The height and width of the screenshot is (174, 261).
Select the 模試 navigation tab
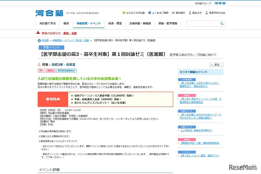(66, 23)
